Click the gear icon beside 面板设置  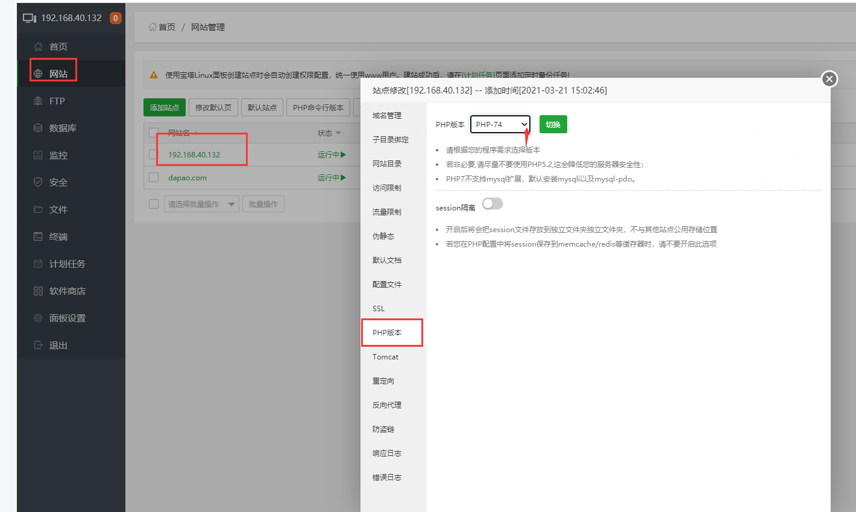click(38, 318)
